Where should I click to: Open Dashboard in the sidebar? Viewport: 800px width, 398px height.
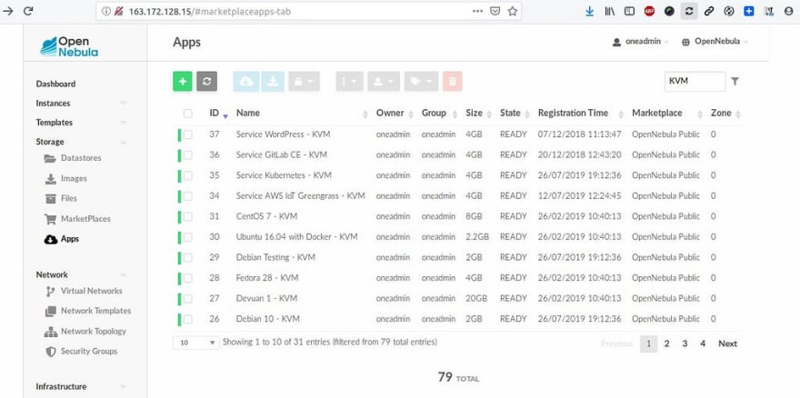[55, 84]
